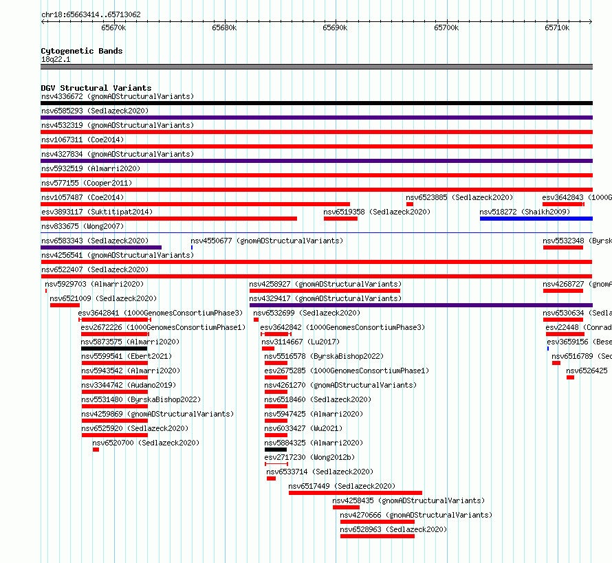Open nsv4258927 gnomAD variant label

(325, 284)
